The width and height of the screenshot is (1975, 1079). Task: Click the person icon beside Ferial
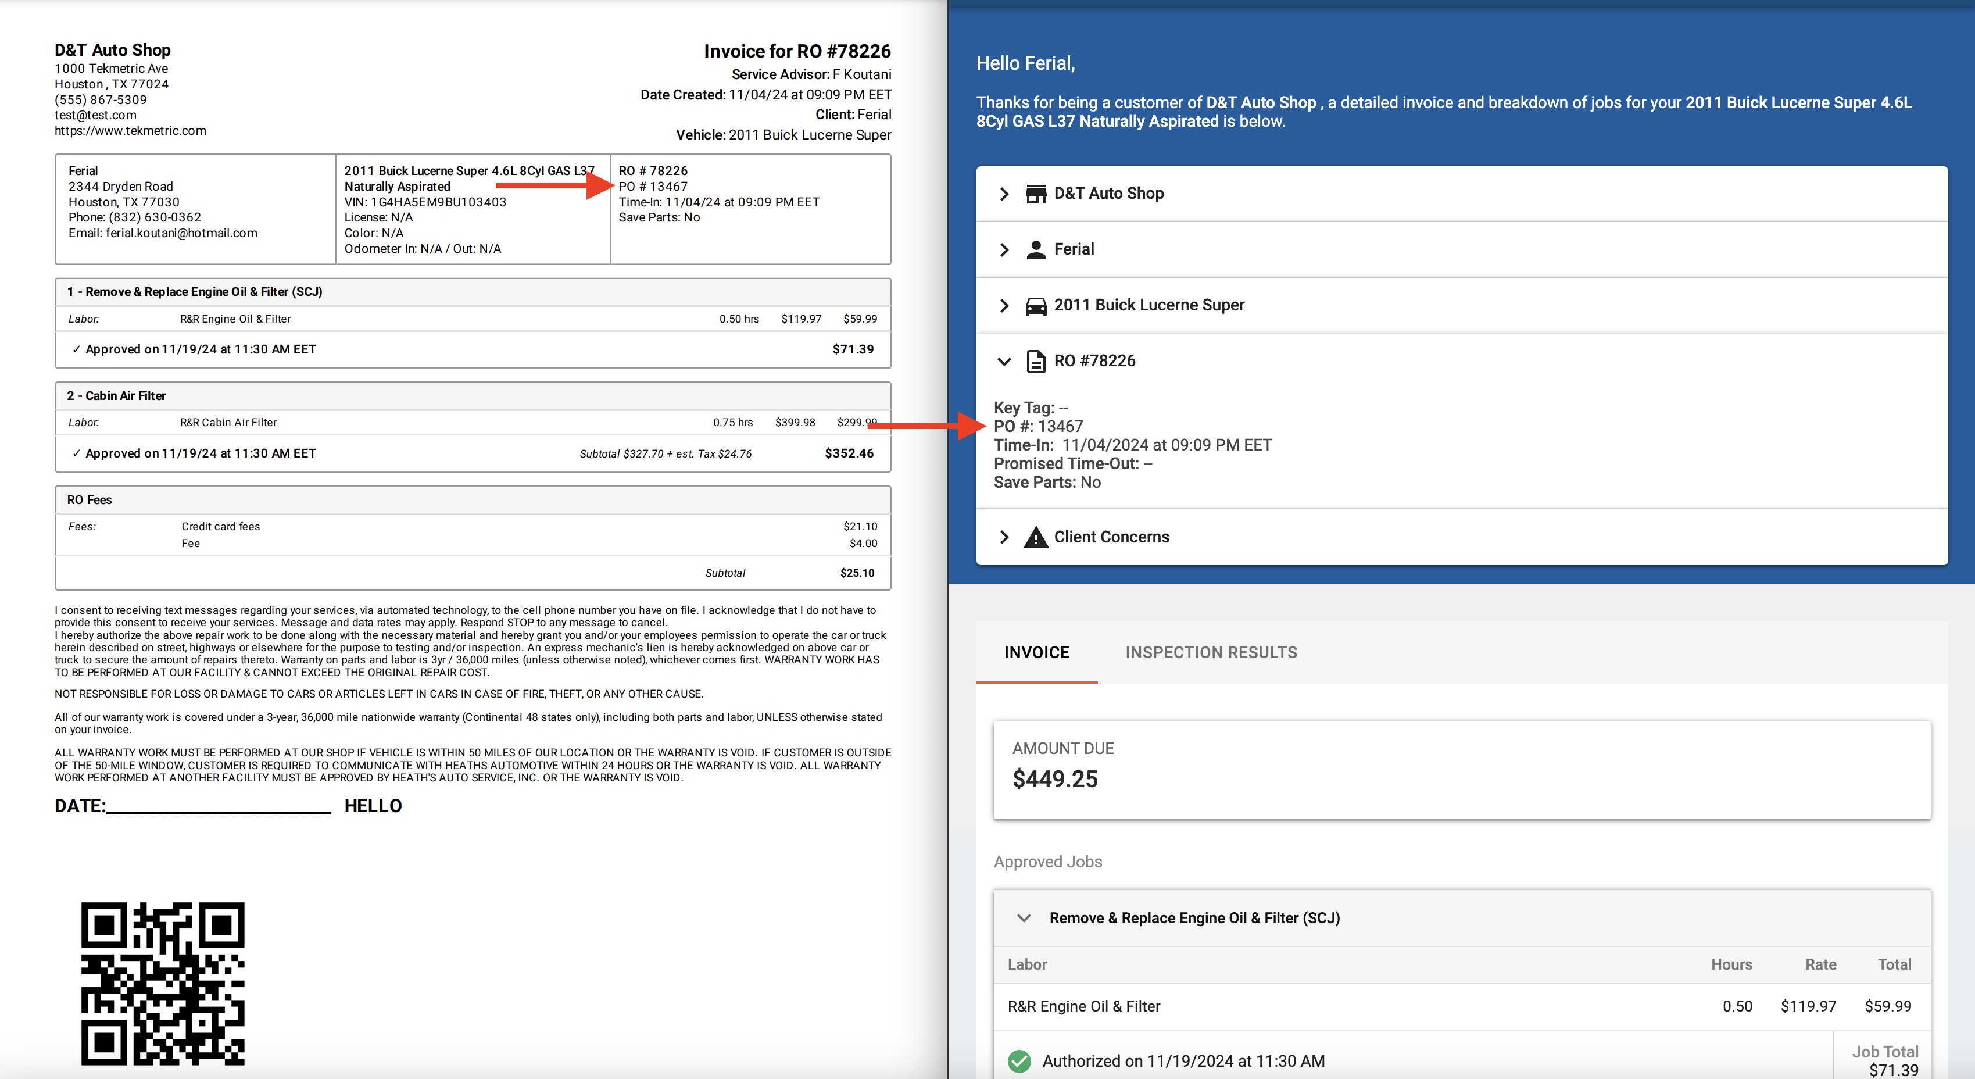1036,250
